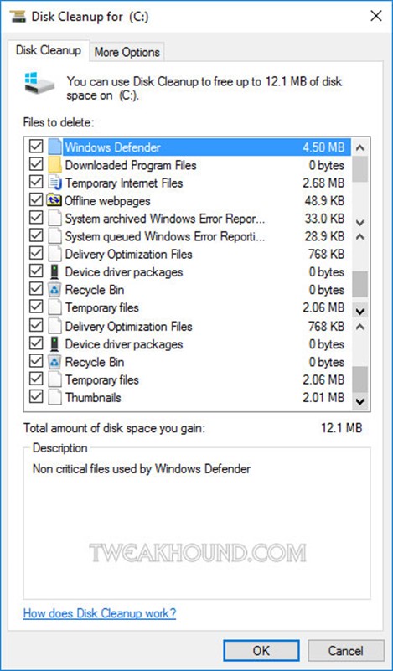393x671 pixels.
Task: Click the topmost scroll up arrow
Action: [360, 148]
